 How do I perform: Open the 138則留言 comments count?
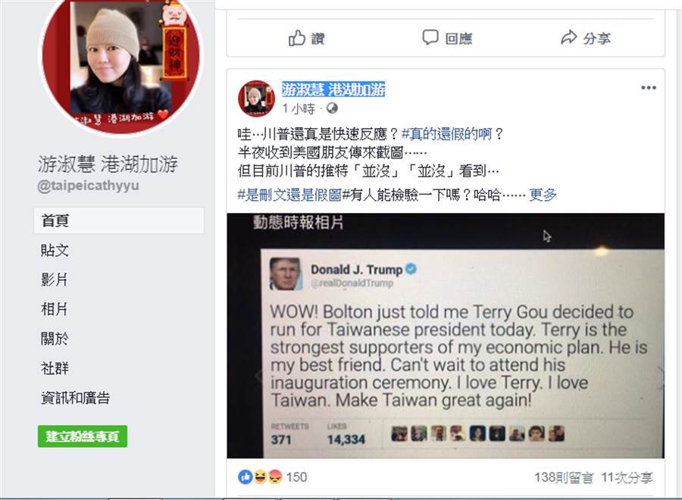(x=564, y=477)
